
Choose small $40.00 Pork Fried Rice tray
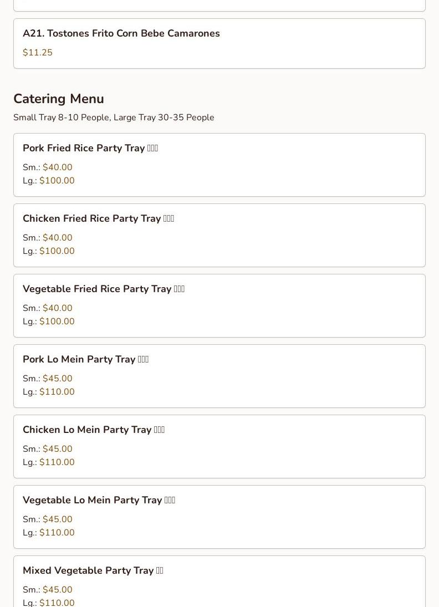tap(57, 167)
